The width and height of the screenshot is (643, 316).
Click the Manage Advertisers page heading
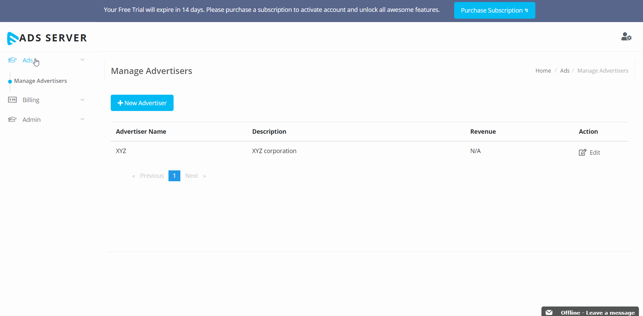point(151,71)
